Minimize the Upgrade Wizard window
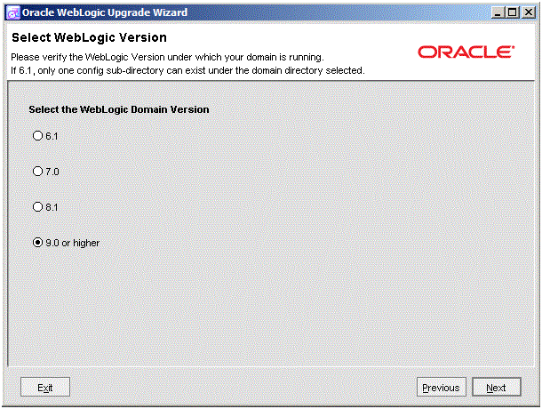Viewport: 542px width, 409px height. tap(498, 12)
